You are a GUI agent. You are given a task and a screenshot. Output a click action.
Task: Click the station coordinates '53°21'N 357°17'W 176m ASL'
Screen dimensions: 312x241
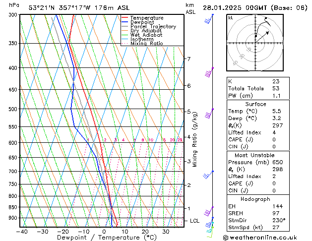(79, 8)
